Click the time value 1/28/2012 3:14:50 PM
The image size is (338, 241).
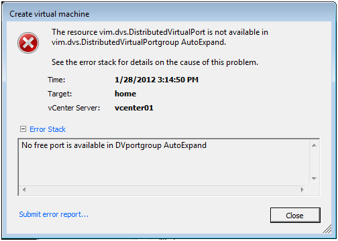(156, 80)
